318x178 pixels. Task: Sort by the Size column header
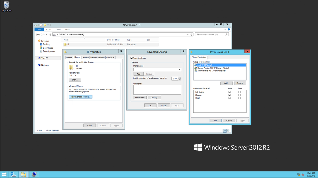click(x=152, y=40)
